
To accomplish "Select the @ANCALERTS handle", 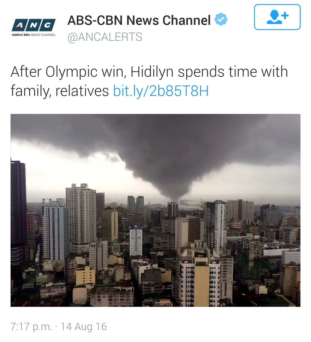I will pyautogui.click(x=105, y=37).
